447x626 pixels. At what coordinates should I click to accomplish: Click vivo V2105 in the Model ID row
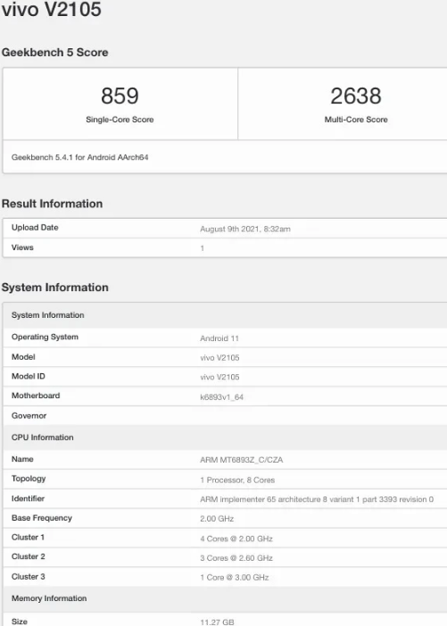coord(219,377)
